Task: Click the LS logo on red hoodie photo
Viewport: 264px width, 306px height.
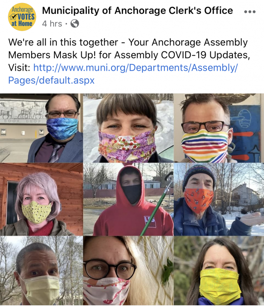Action: tap(150, 222)
